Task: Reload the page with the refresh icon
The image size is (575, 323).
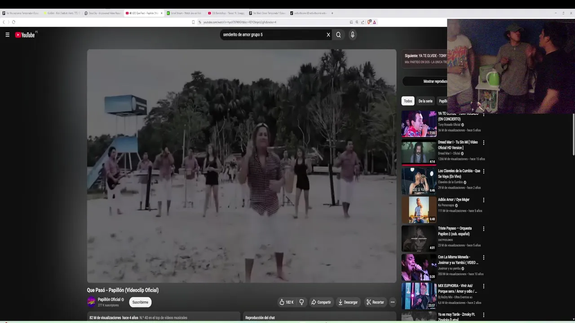Action: 14,22
